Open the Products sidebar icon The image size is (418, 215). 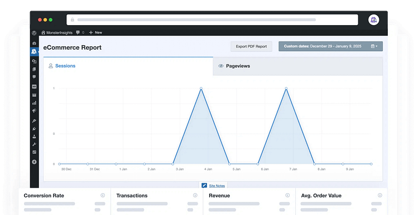[x=34, y=95]
